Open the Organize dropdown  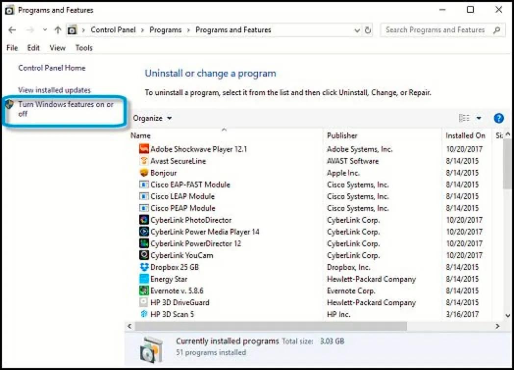[152, 118]
